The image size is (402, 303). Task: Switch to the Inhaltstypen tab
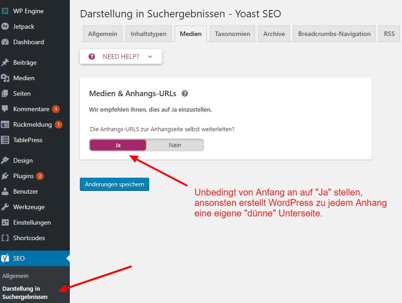coord(148,34)
